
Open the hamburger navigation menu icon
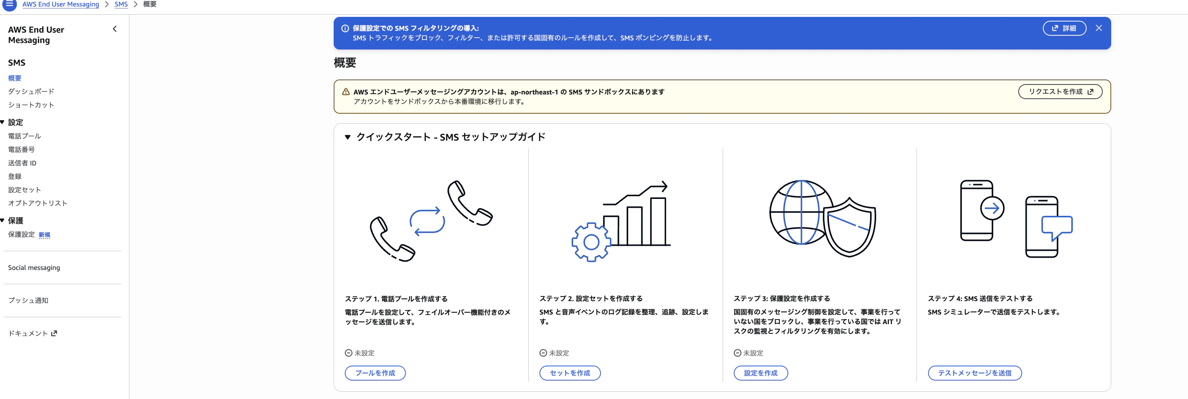click(9, 4)
